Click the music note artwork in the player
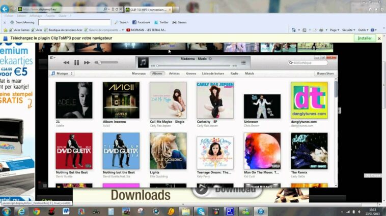 click(x=143, y=62)
